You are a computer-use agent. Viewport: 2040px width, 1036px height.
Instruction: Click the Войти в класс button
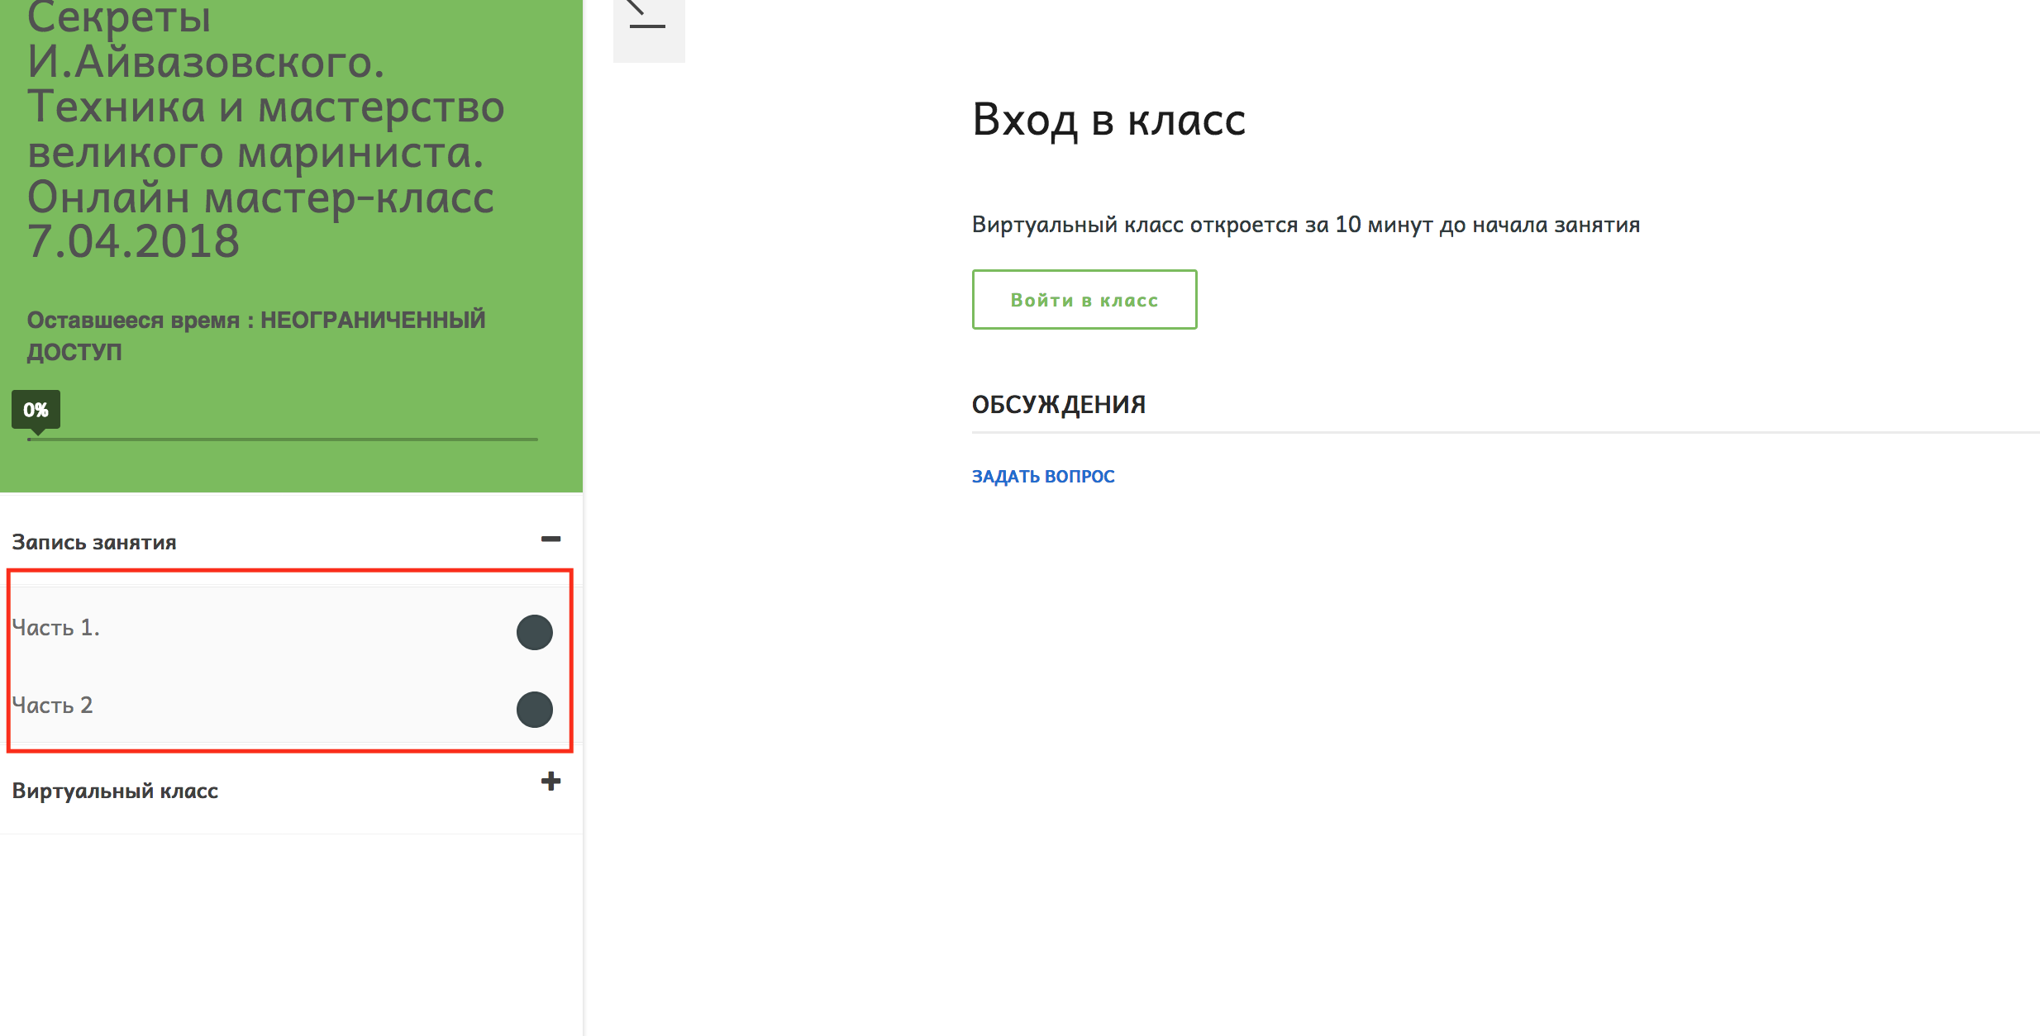1084,300
